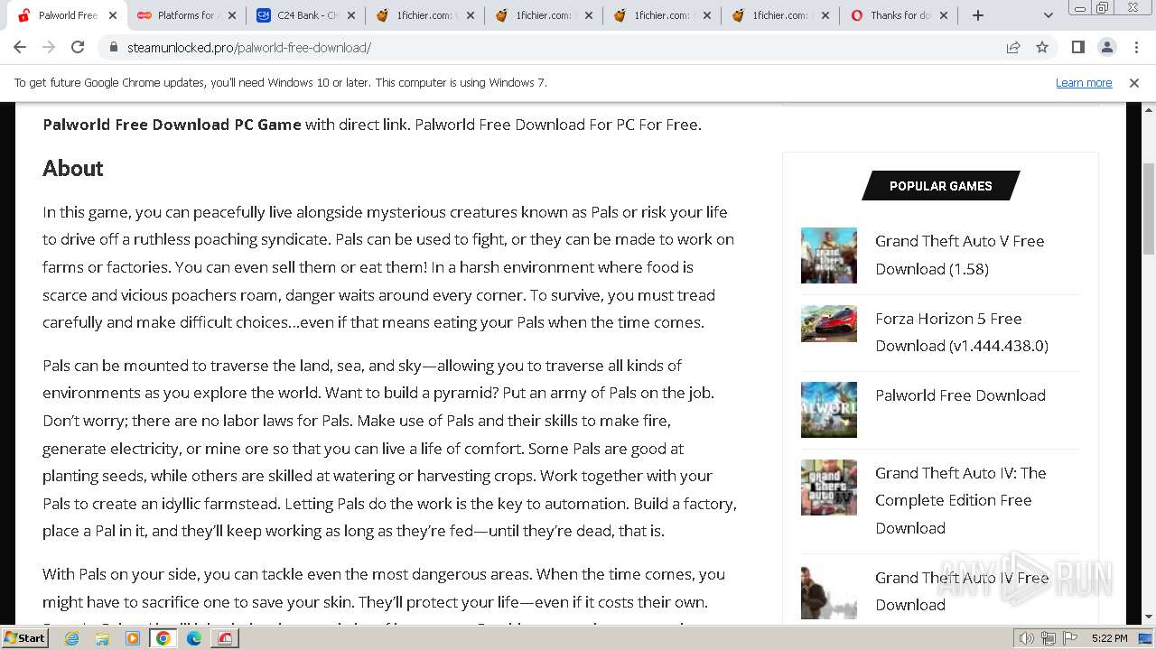Click the Palworld game thumbnail
Screen dimensions: 1156x650
(x=829, y=410)
